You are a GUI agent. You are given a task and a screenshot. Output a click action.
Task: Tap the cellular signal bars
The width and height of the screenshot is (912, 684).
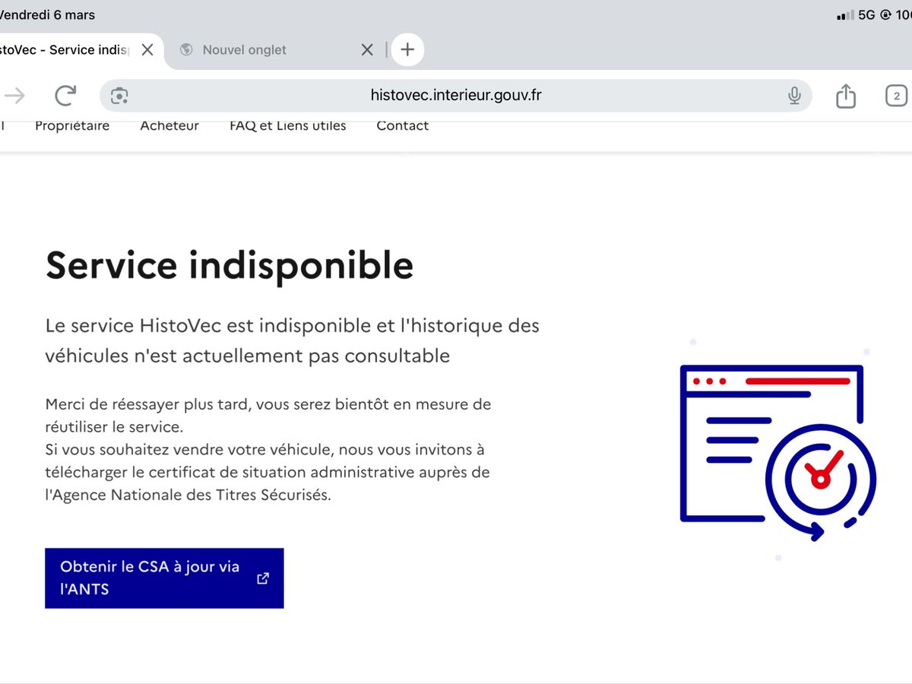844,15
